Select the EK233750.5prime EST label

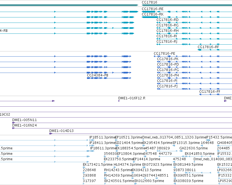tap(119, 159)
